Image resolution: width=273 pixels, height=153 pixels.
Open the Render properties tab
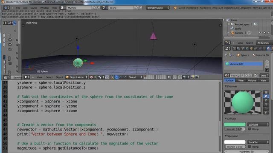(x=235, y=48)
